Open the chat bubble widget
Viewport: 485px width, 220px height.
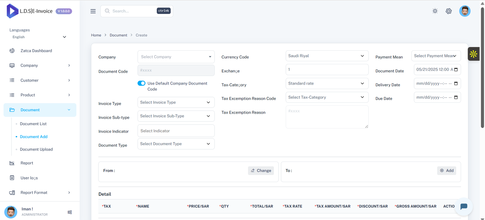[x=463, y=207]
